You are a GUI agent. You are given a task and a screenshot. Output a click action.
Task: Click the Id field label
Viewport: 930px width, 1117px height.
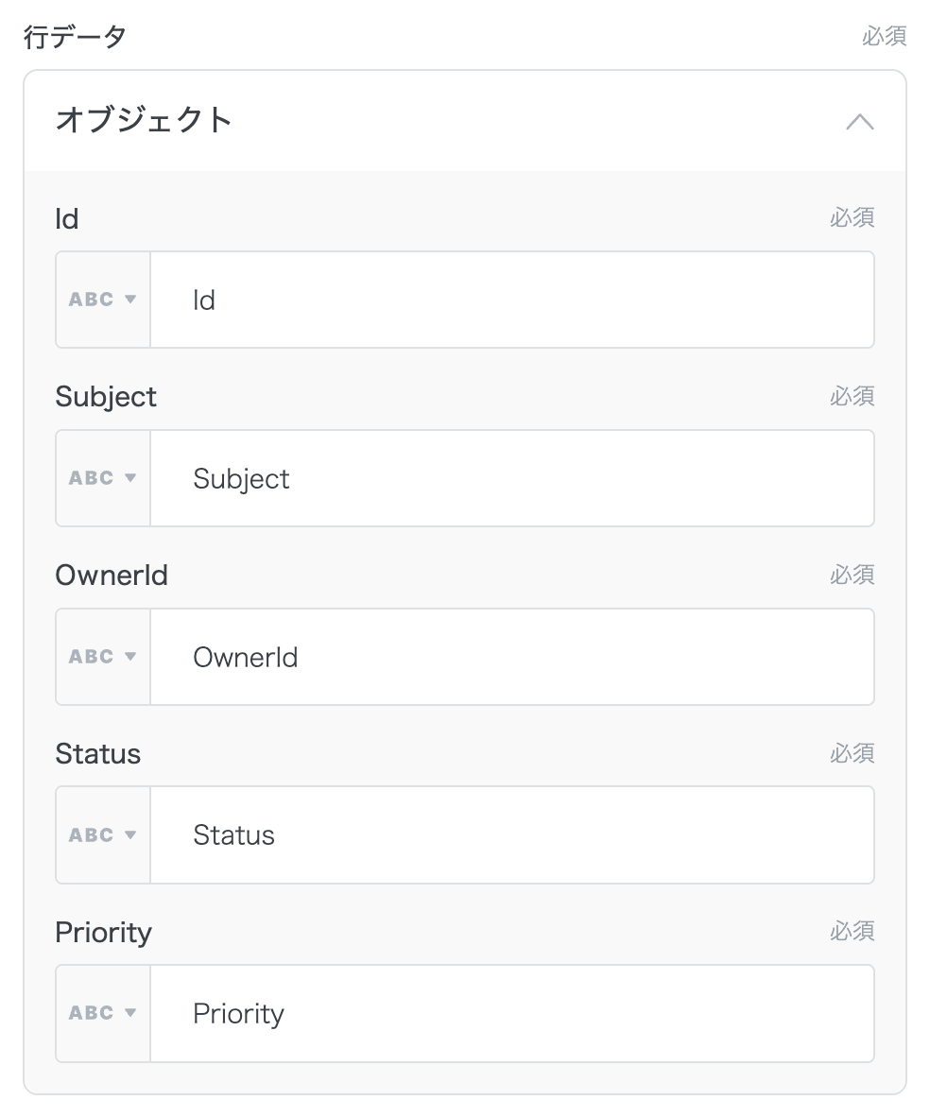(x=67, y=218)
